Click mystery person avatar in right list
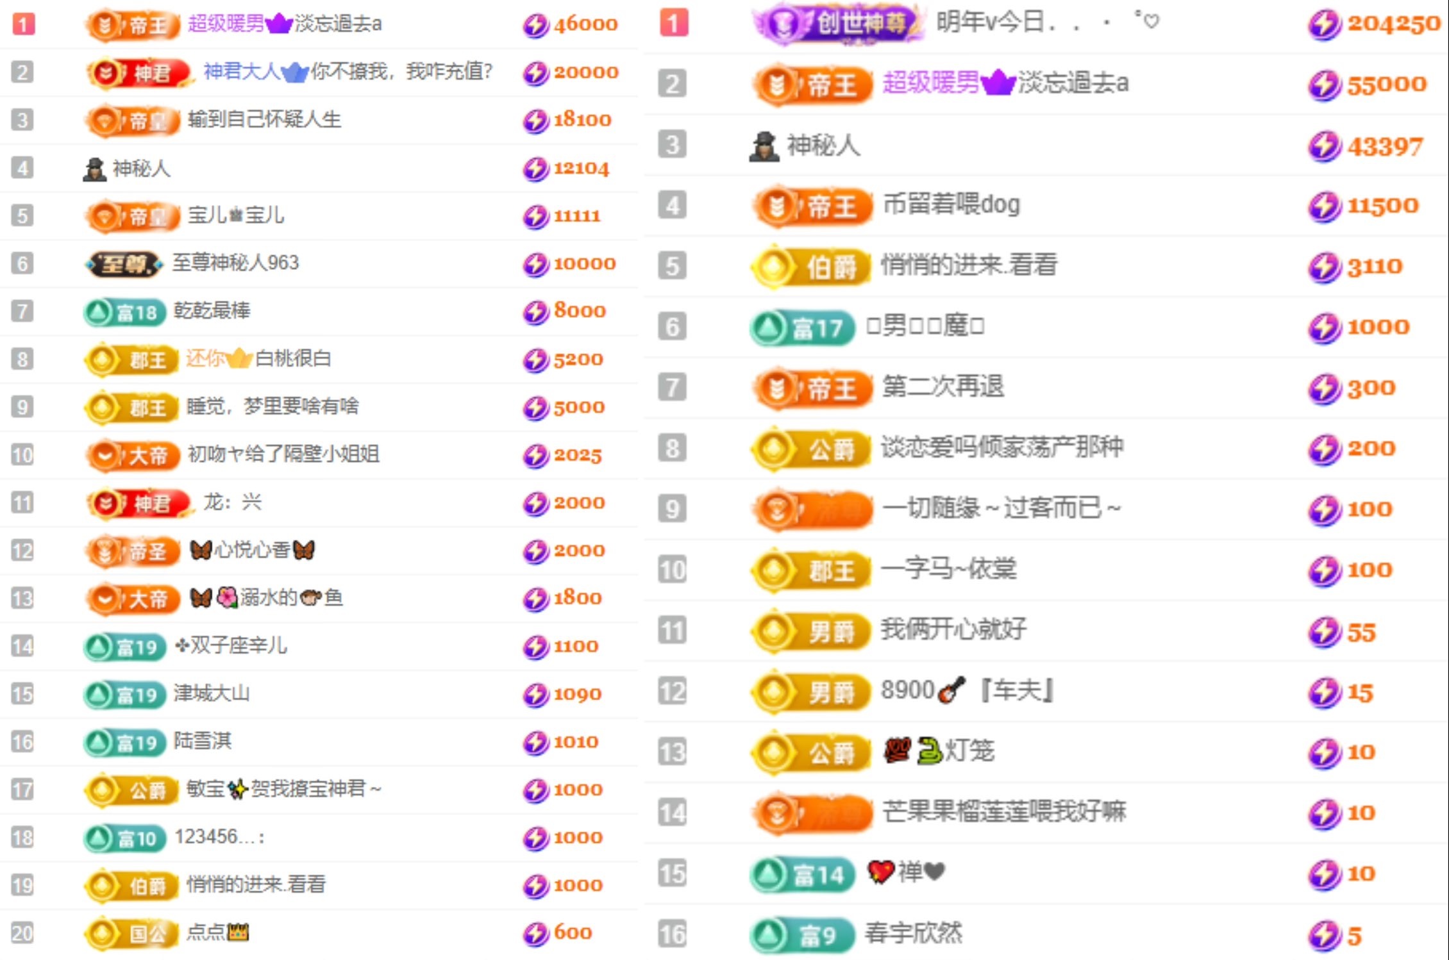 click(x=764, y=147)
